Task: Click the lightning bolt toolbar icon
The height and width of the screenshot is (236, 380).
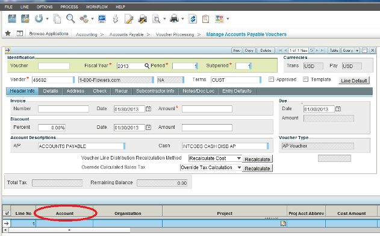Action: [116, 19]
